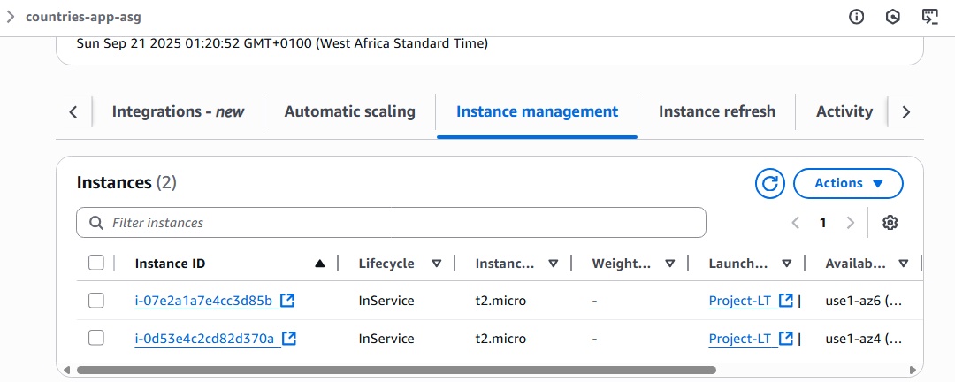Click the hexagon shield icon in header
The image size is (955, 382).
pyautogui.click(x=892, y=17)
